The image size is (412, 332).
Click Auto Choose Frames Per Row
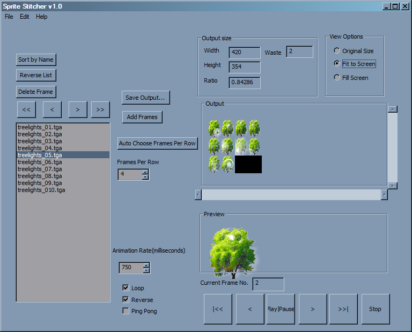pos(157,143)
